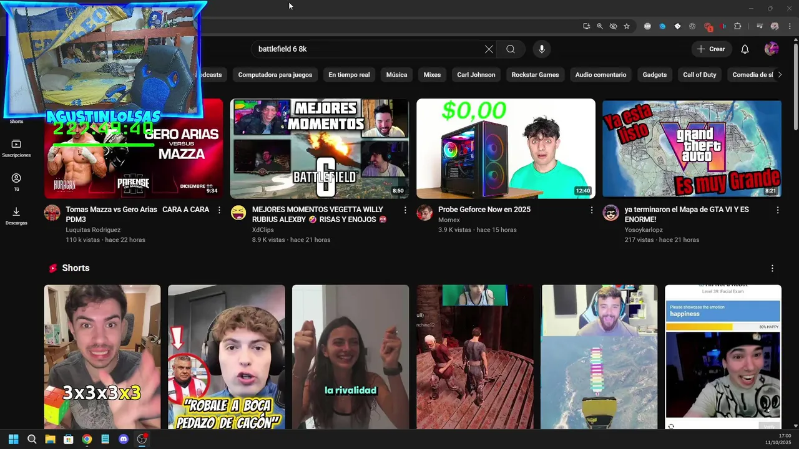Image resolution: width=799 pixels, height=449 pixels.
Task: Click the Luquitas Rodriguez channel avatar
Action: (52, 213)
